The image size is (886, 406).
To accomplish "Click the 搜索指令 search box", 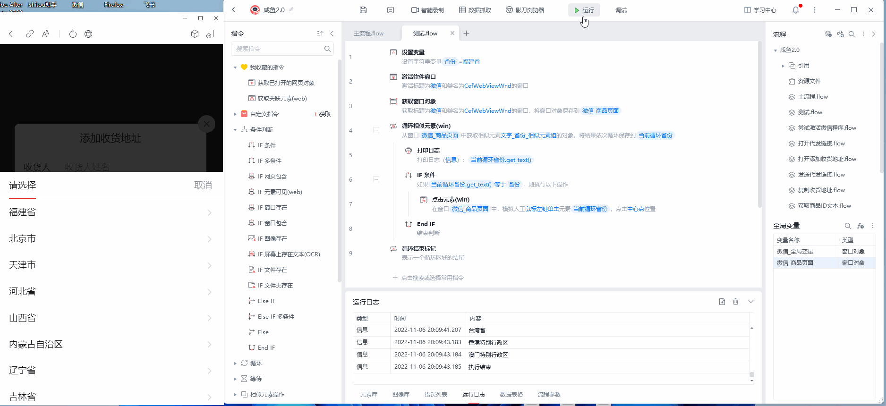I will tap(278, 49).
